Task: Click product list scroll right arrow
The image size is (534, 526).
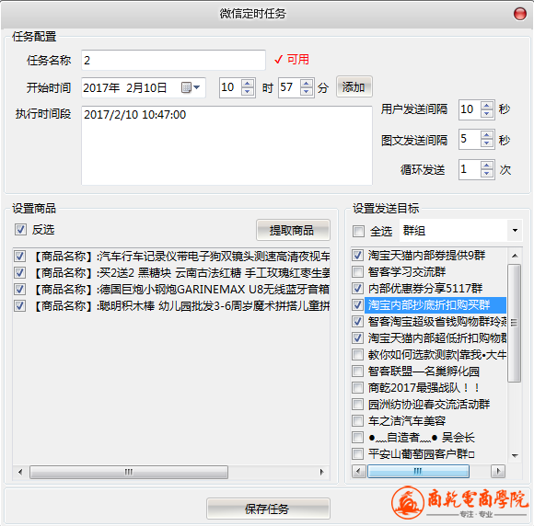Action: click(x=322, y=472)
